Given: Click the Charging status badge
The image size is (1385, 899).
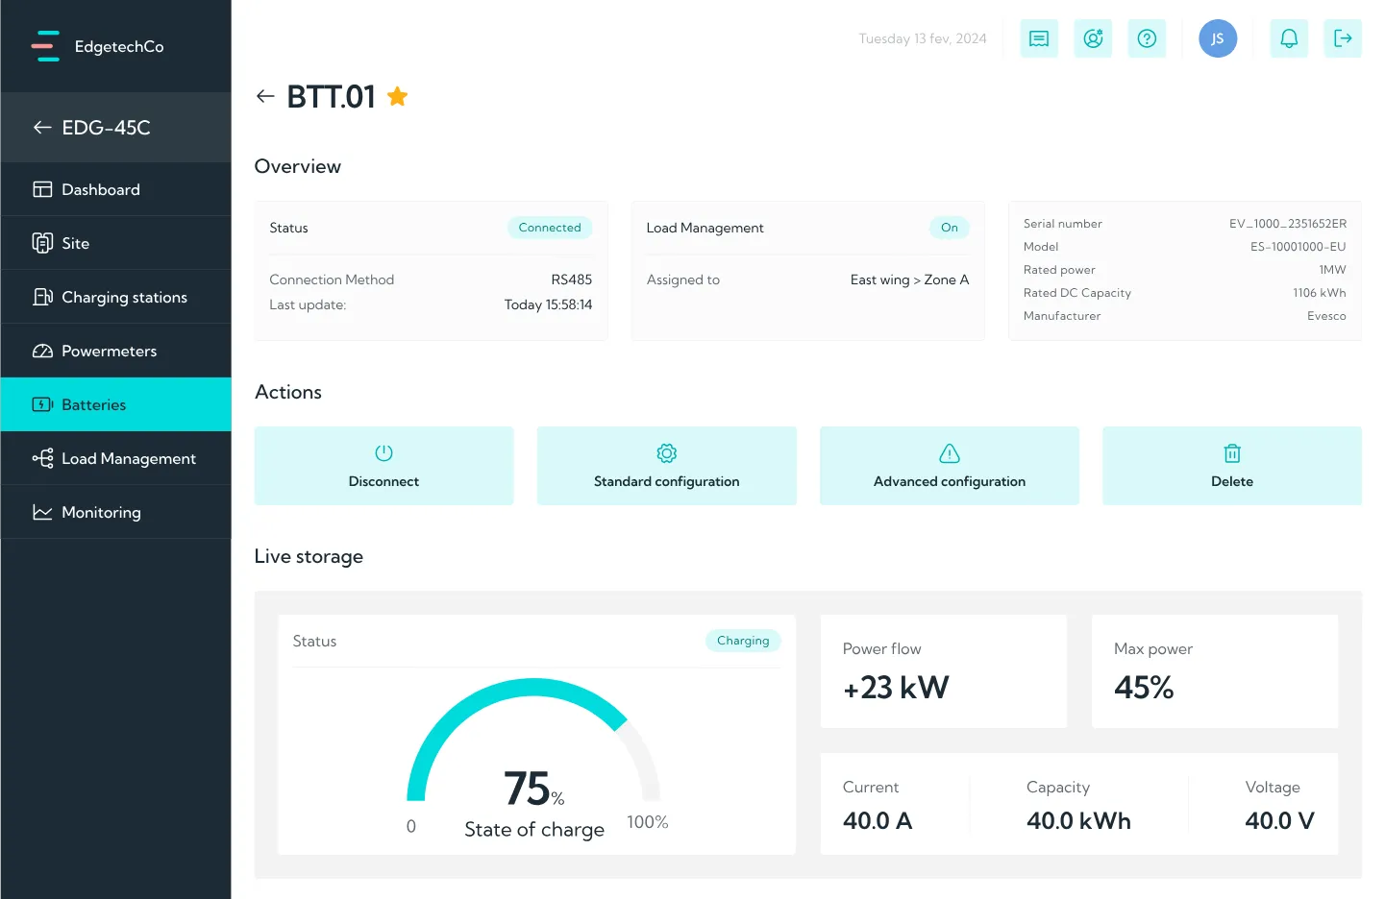Looking at the screenshot, I should point(743,641).
